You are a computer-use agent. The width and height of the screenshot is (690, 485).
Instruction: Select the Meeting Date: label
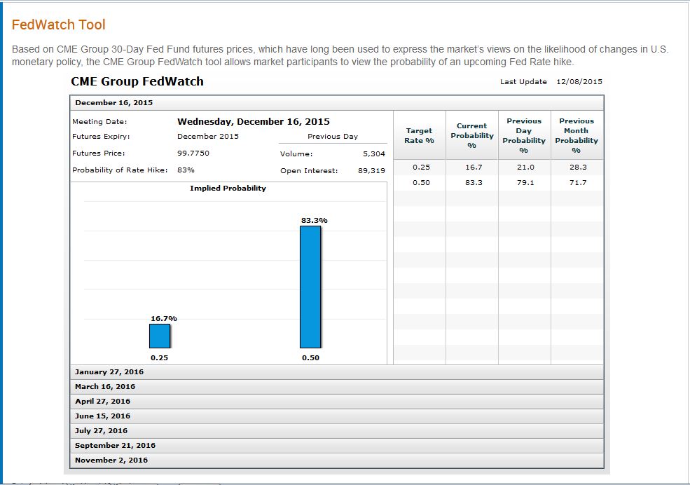(99, 122)
